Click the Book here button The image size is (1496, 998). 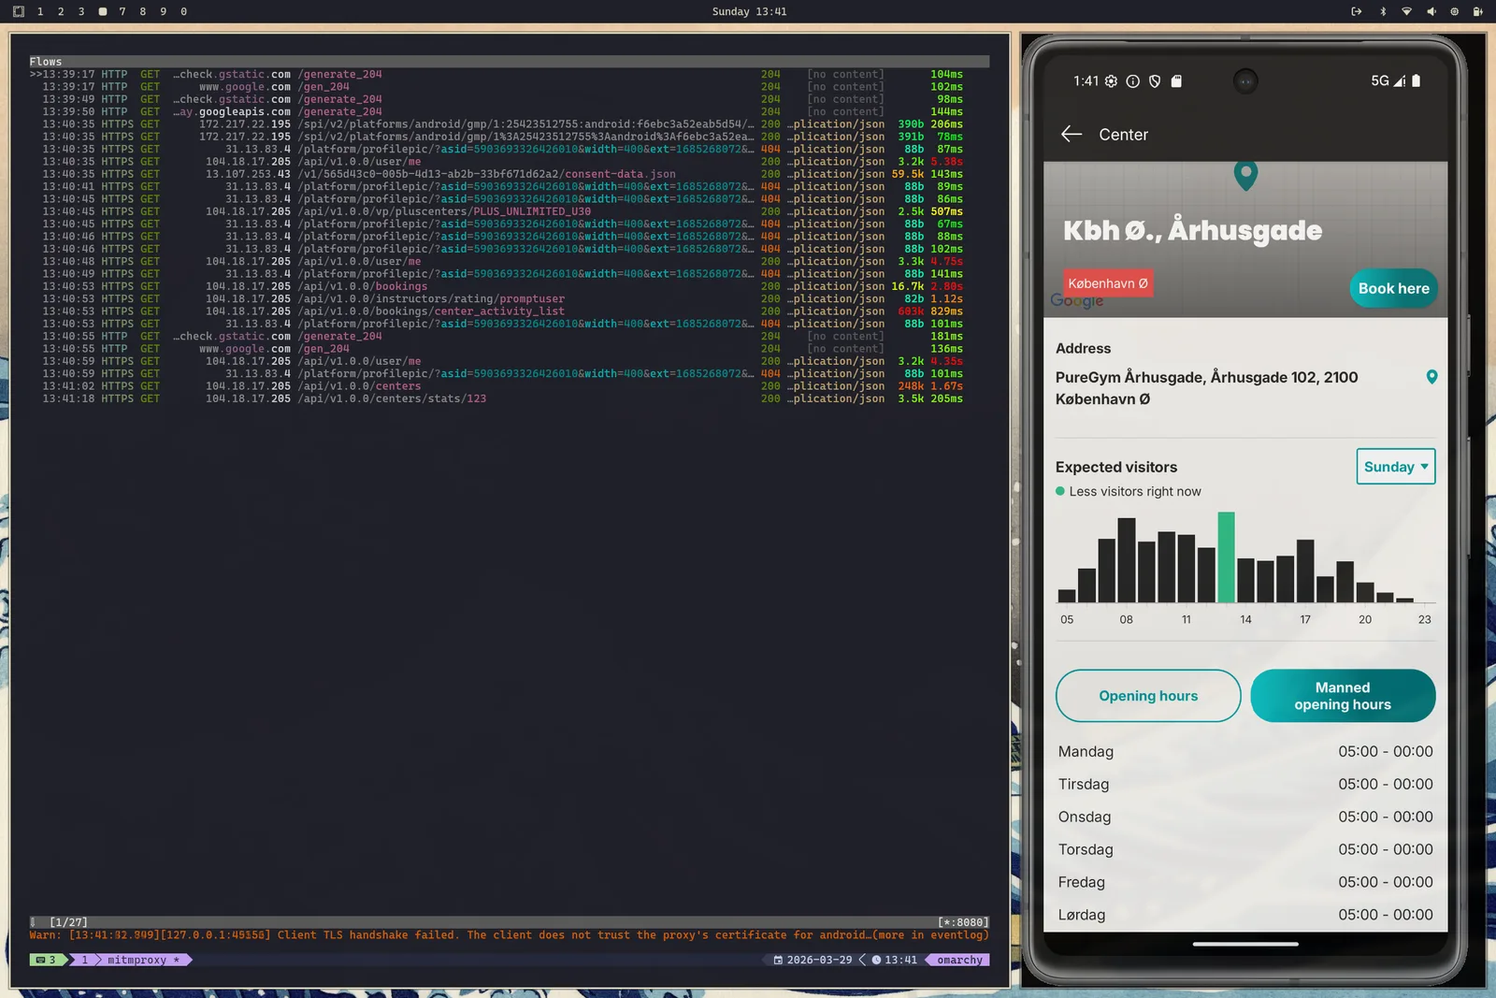(1393, 288)
